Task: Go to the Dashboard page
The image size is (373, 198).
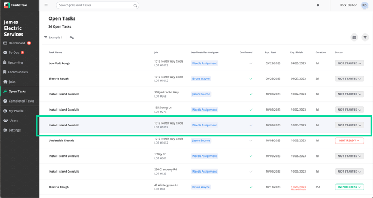Action: (17, 43)
